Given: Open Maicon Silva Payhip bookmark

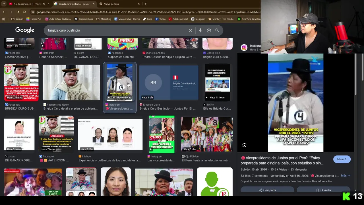Looking at the screenshot, I should click(127, 19).
